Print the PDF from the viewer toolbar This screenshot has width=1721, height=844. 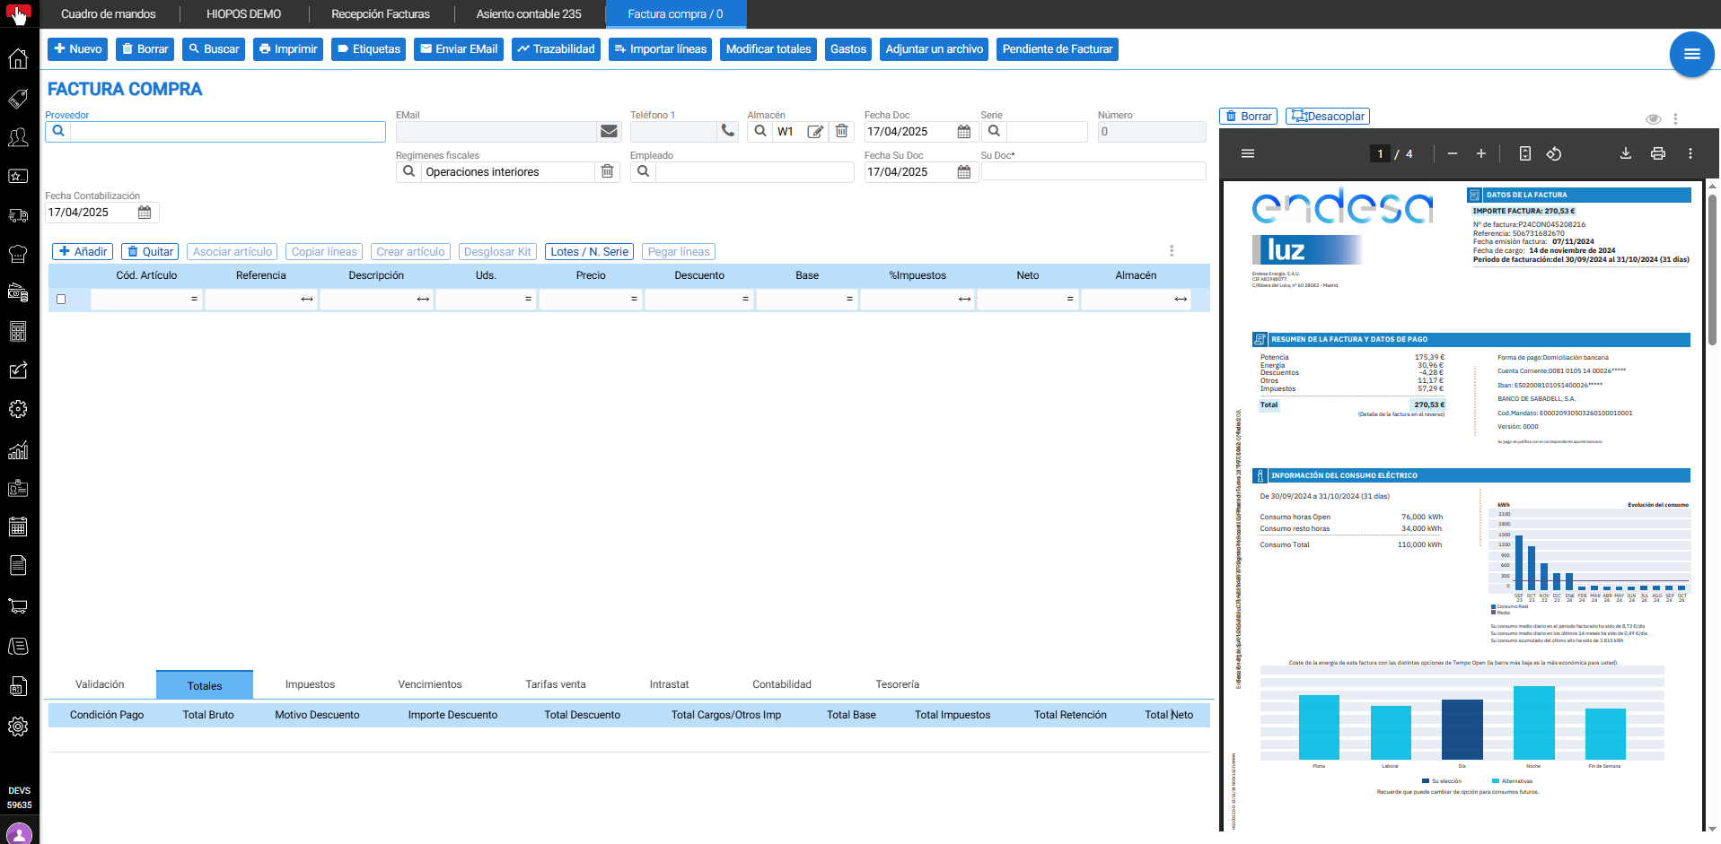(x=1658, y=154)
